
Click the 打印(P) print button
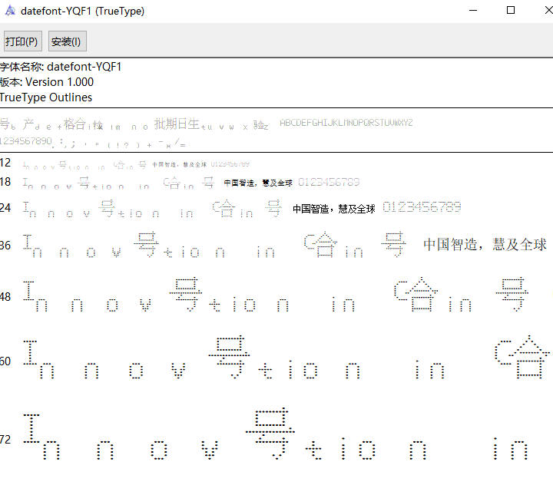coord(22,41)
